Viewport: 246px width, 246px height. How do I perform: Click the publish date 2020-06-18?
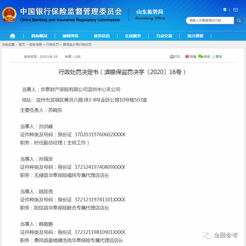[48, 57]
